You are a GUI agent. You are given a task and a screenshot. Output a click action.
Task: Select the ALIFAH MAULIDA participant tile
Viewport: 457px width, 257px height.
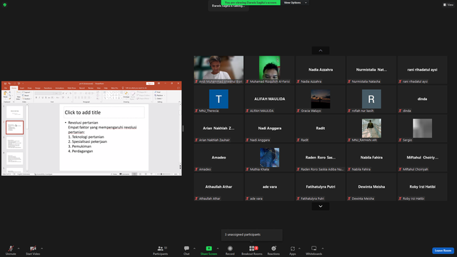[270, 99]
